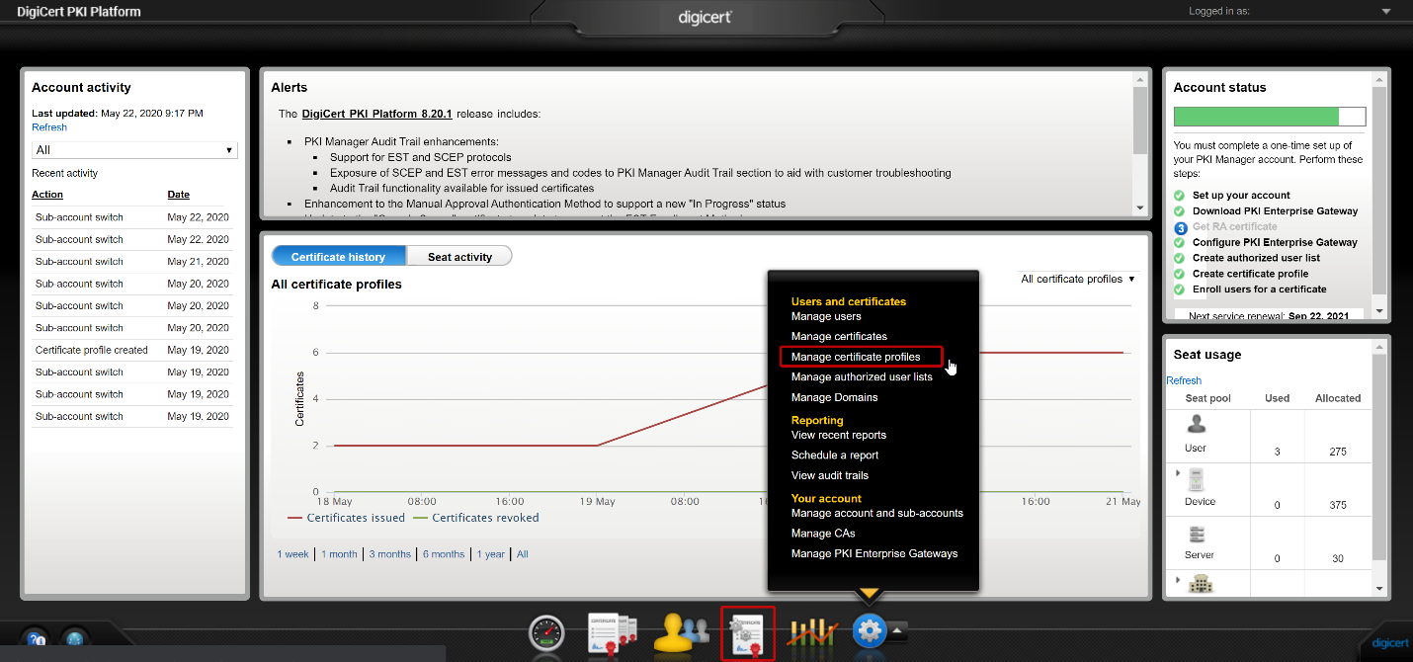Select the Certificate history toggle
Screen dimensions: 1413x662
338,257
